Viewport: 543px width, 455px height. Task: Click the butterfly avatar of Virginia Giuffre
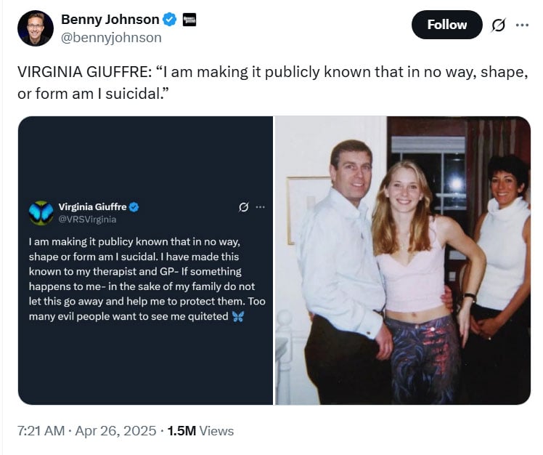[41, 212]
